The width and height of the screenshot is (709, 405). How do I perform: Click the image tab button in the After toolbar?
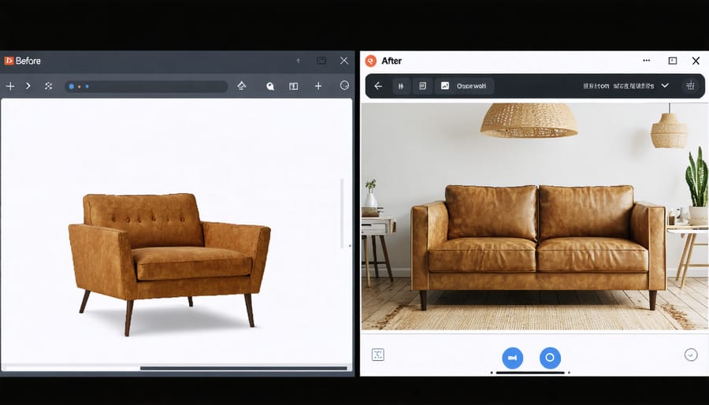(464, 86)
